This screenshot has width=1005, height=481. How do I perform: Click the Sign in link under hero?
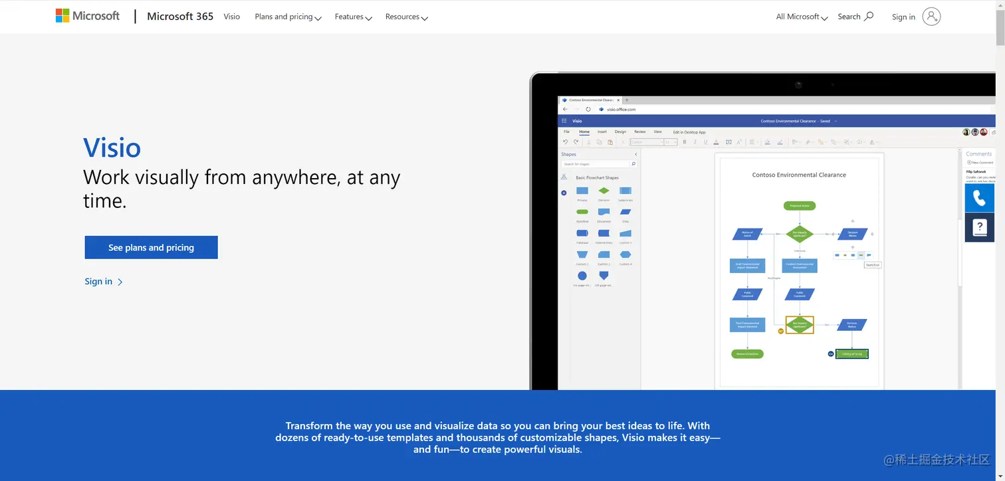click(104, 282)
